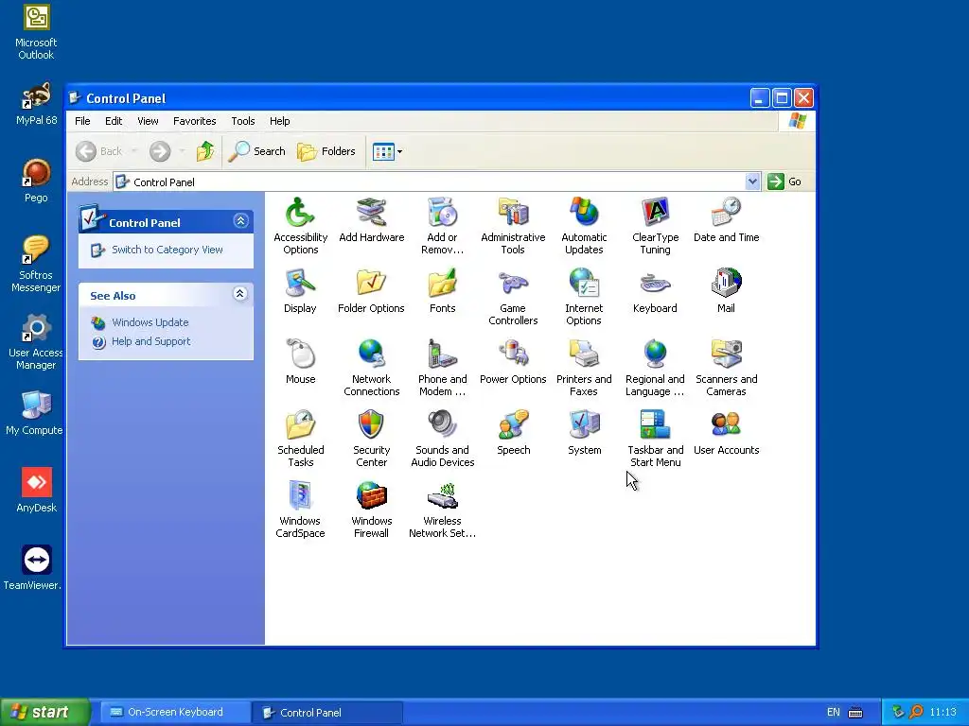Open User Accounts icon
The height and width of the screenshot is (726, 969).
click(726, 433)
